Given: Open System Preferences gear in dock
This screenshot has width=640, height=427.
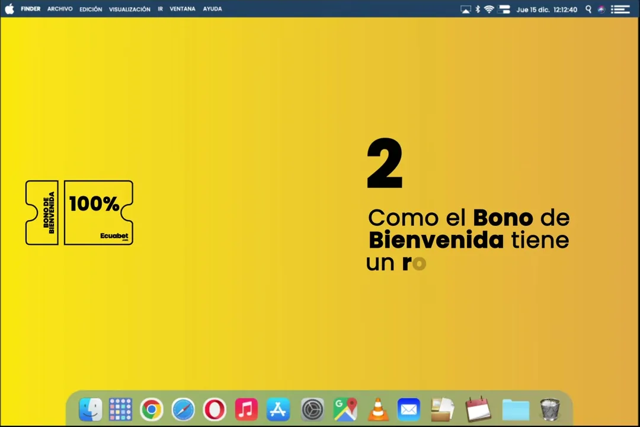Looking at the screenshot, I should click(x=312, y=409).
